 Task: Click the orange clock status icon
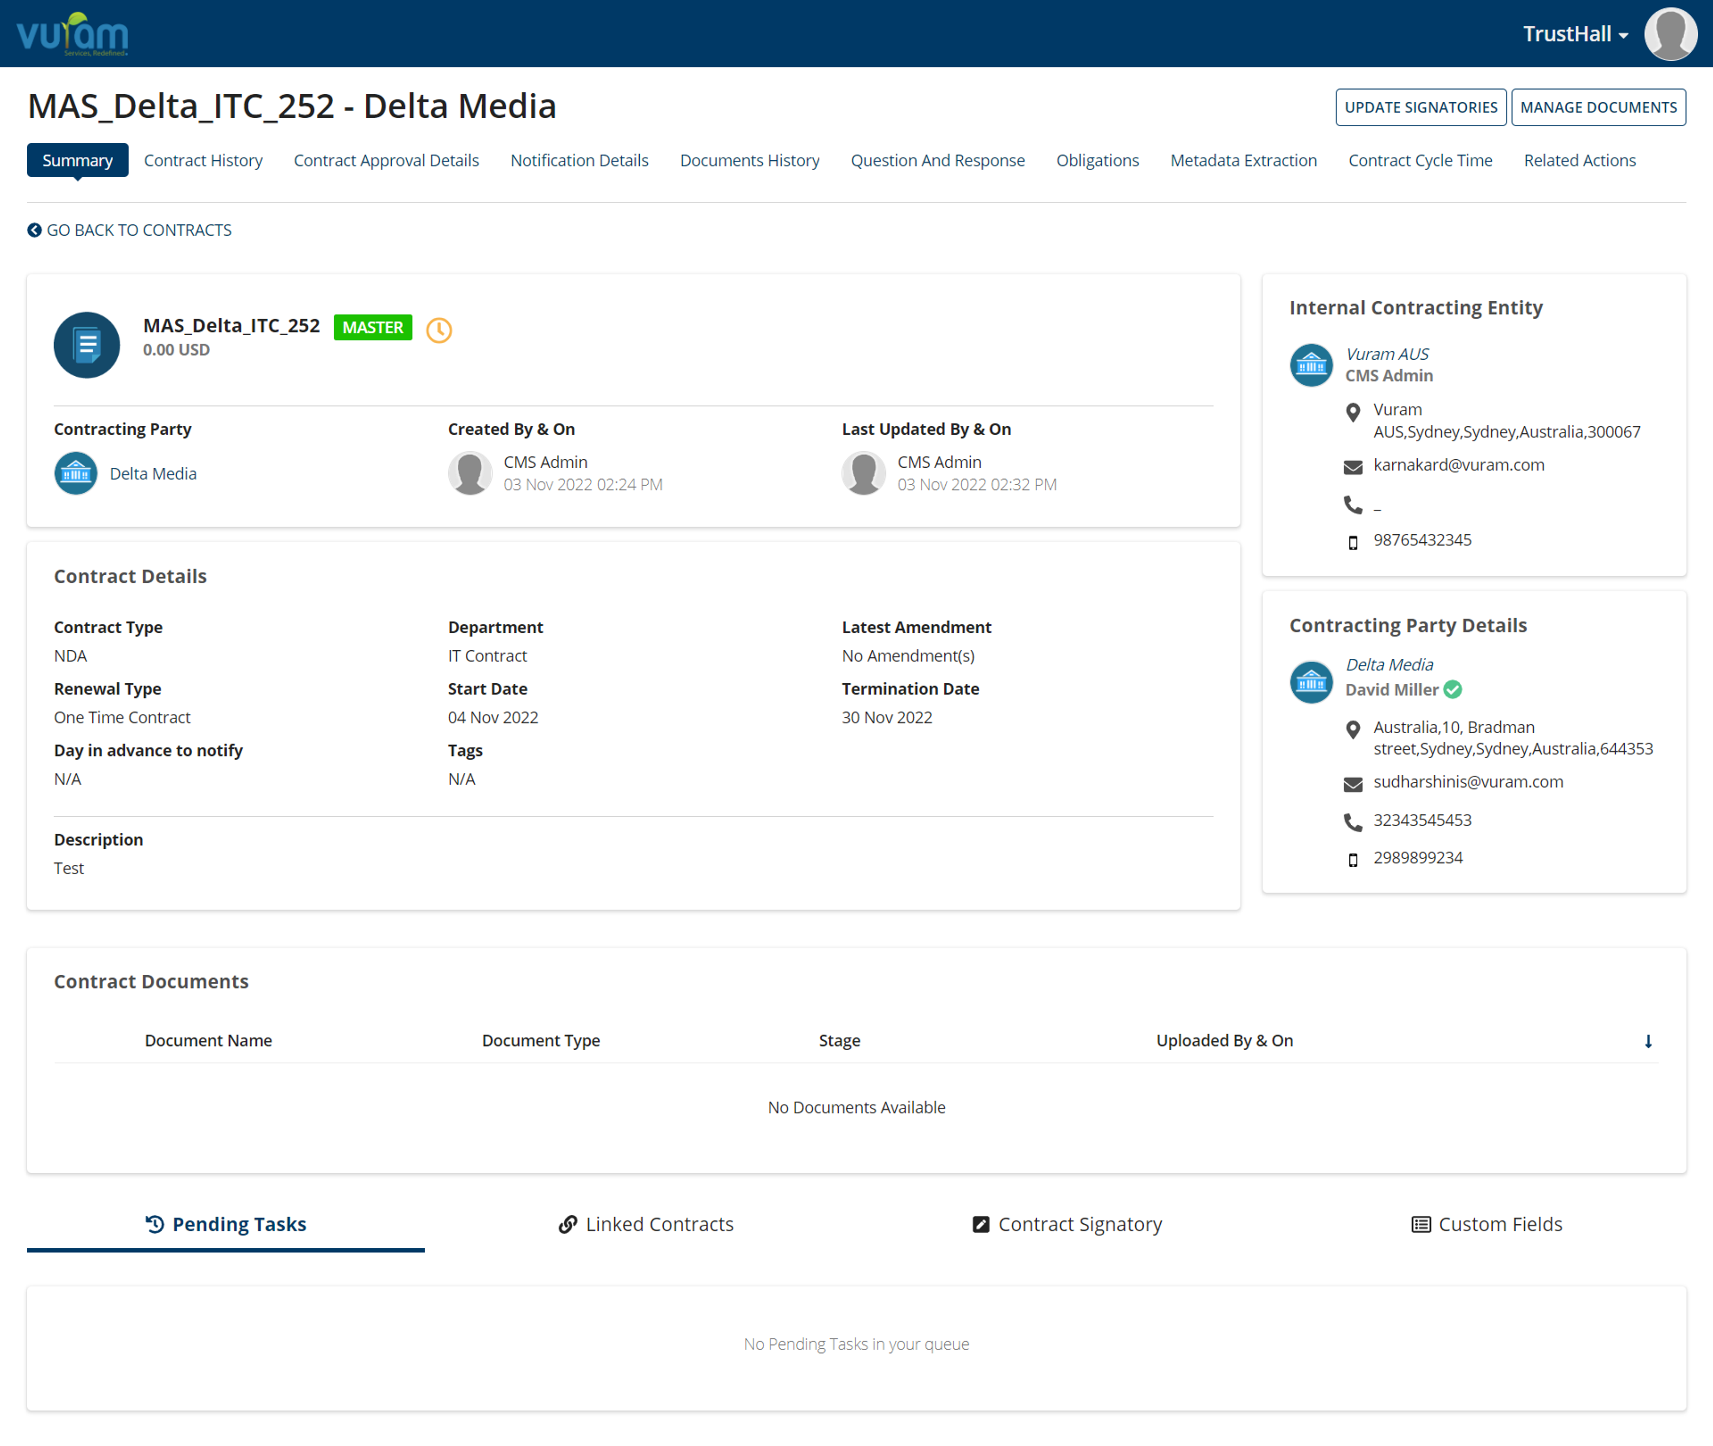coord(439,329)
